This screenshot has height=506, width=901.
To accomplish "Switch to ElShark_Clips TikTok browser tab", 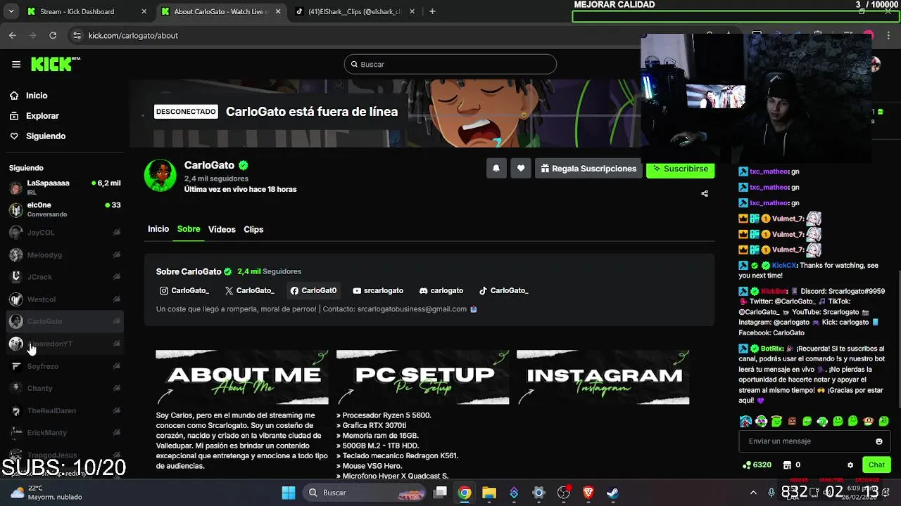I will (x=355, y=11).
